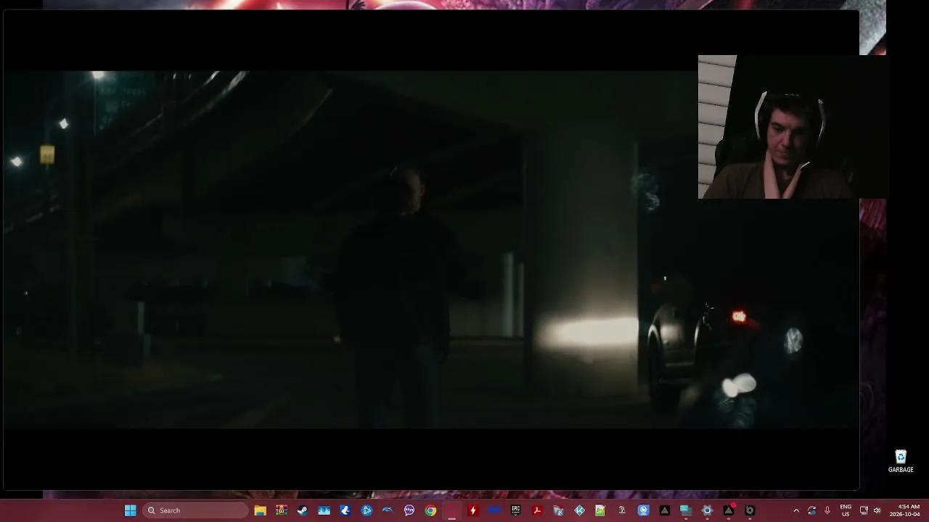Open Notepad++ from the taskbar
The width and height of the screenshot is (929, 522).
click(x=600, y=510)
